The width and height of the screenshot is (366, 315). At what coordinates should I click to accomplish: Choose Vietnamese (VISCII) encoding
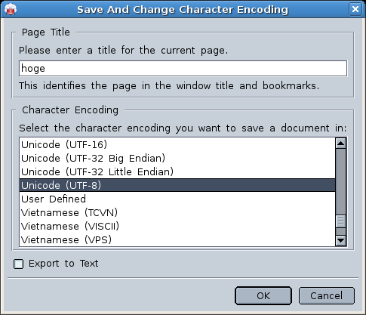click(177, 226)
